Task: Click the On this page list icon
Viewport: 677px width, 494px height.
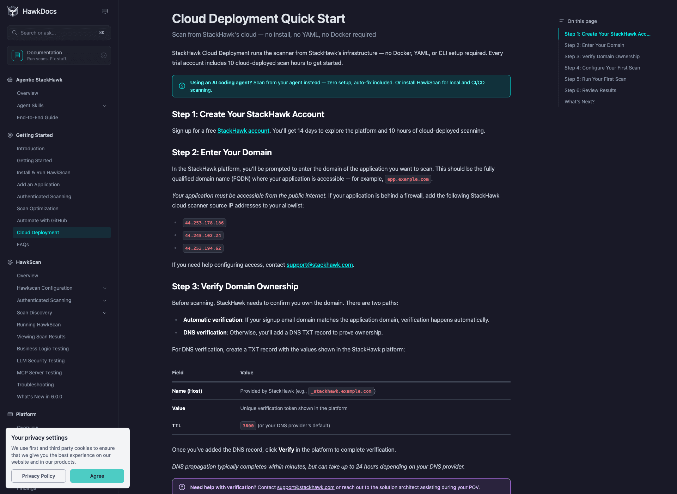Action: pos(561,22)
